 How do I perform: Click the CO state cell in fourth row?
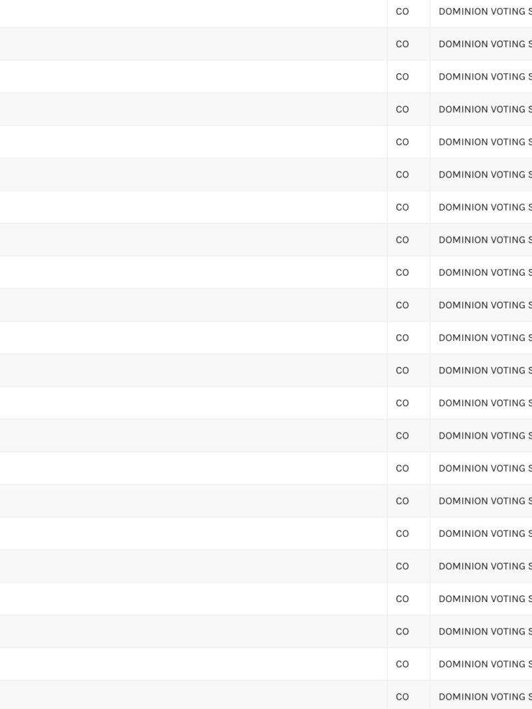(402, 109)
